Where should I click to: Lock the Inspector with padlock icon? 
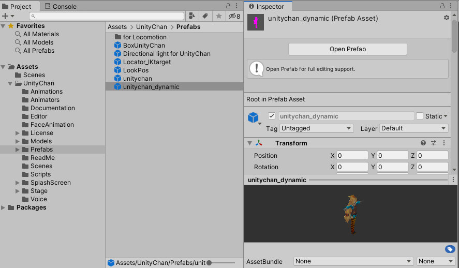442,6
